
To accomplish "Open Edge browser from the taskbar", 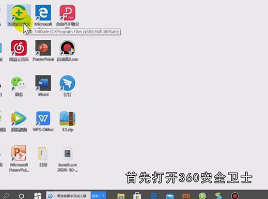I will [x=154, y=196].
